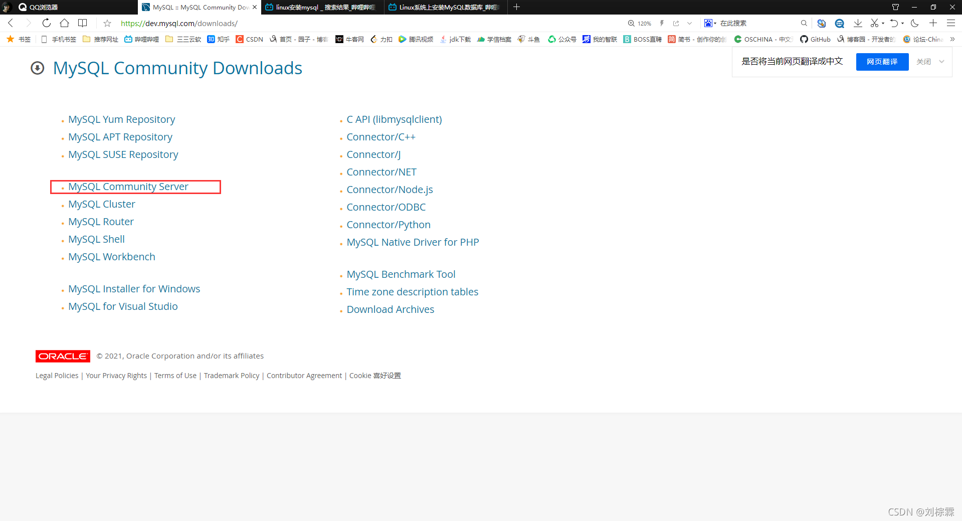Switch to the Linux系统上安装MySQL数据库 tab
The width and height of the screenshot is (962, 521).
445,7
